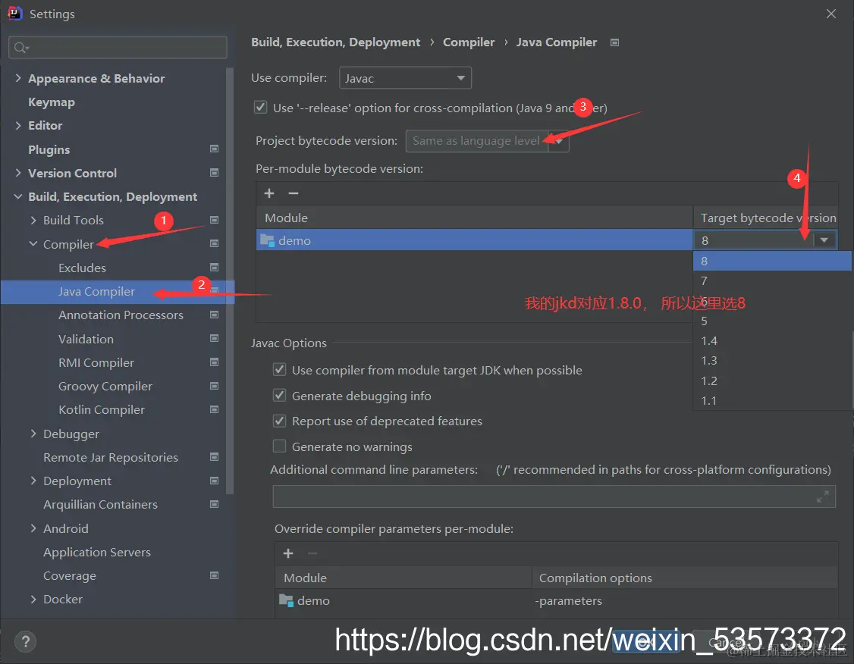Image resolution: width=854 pixels, height=664 pixels.
Task: Collapse the Compiler tree node
Action: click(x=33, y=244)
